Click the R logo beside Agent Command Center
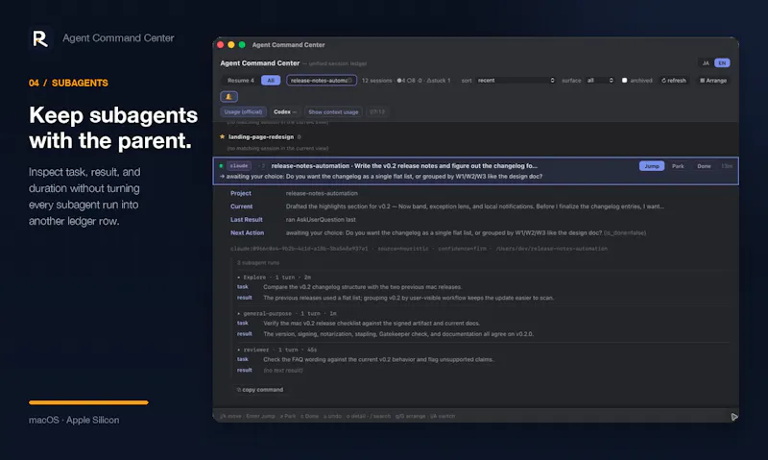The width and height of the screenshot is (768, 460). click(x=39, y=38)
